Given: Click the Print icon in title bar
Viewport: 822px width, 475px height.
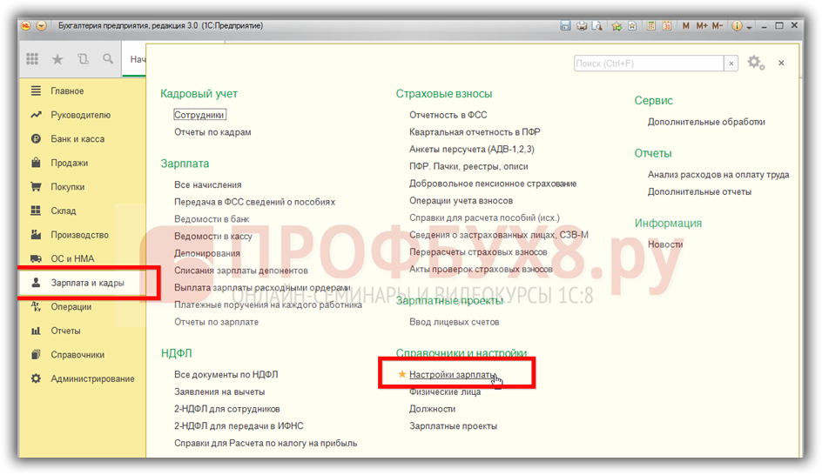Looking at the screenshot, I should [582, 25].
